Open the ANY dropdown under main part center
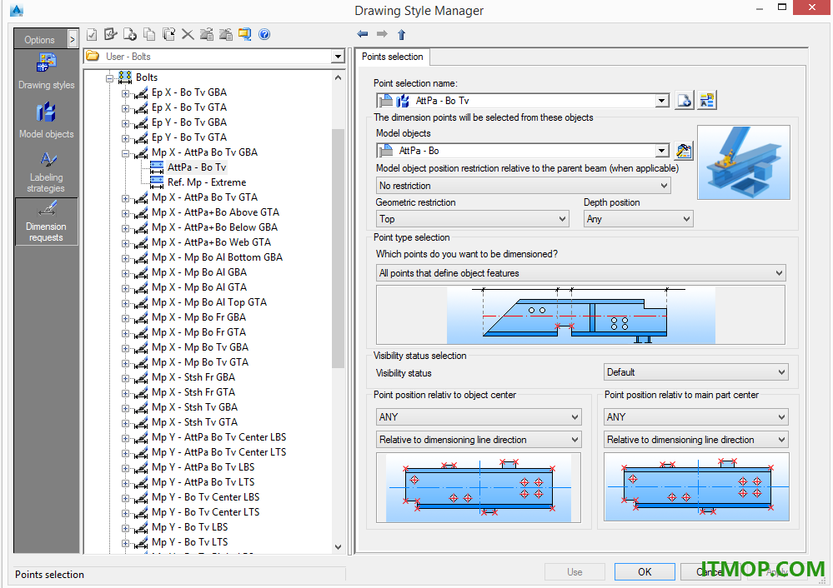This screenshot has width=833, height=588. pyautogui.click(x=696, y=416)
